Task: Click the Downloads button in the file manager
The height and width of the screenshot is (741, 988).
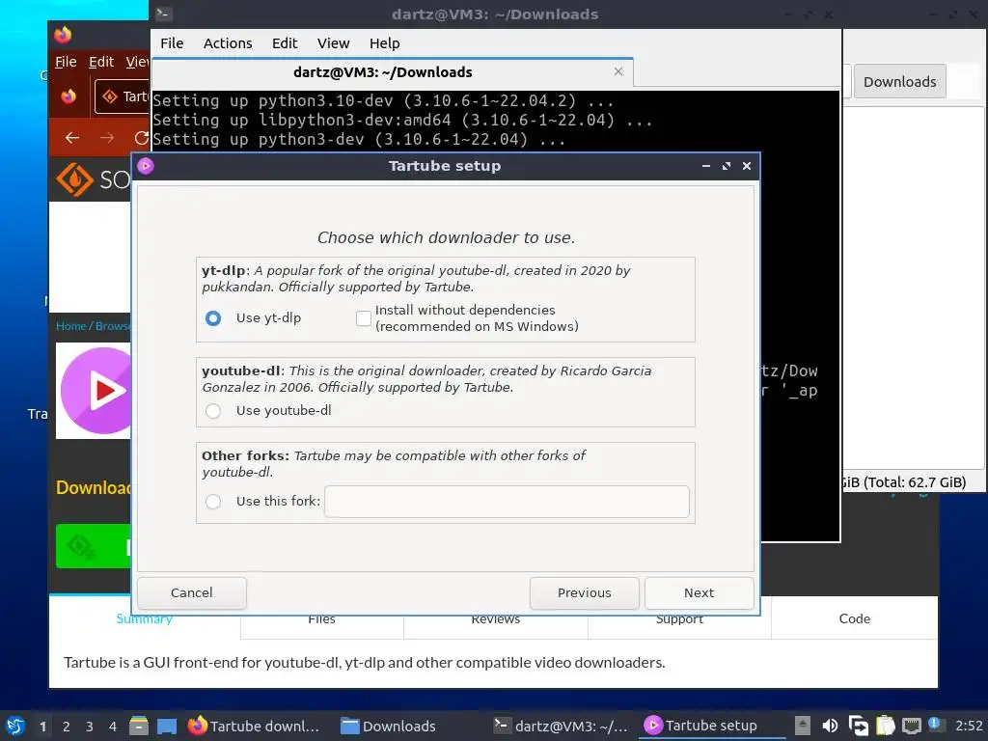Action: pyautogui.click(x=899, y=82)
